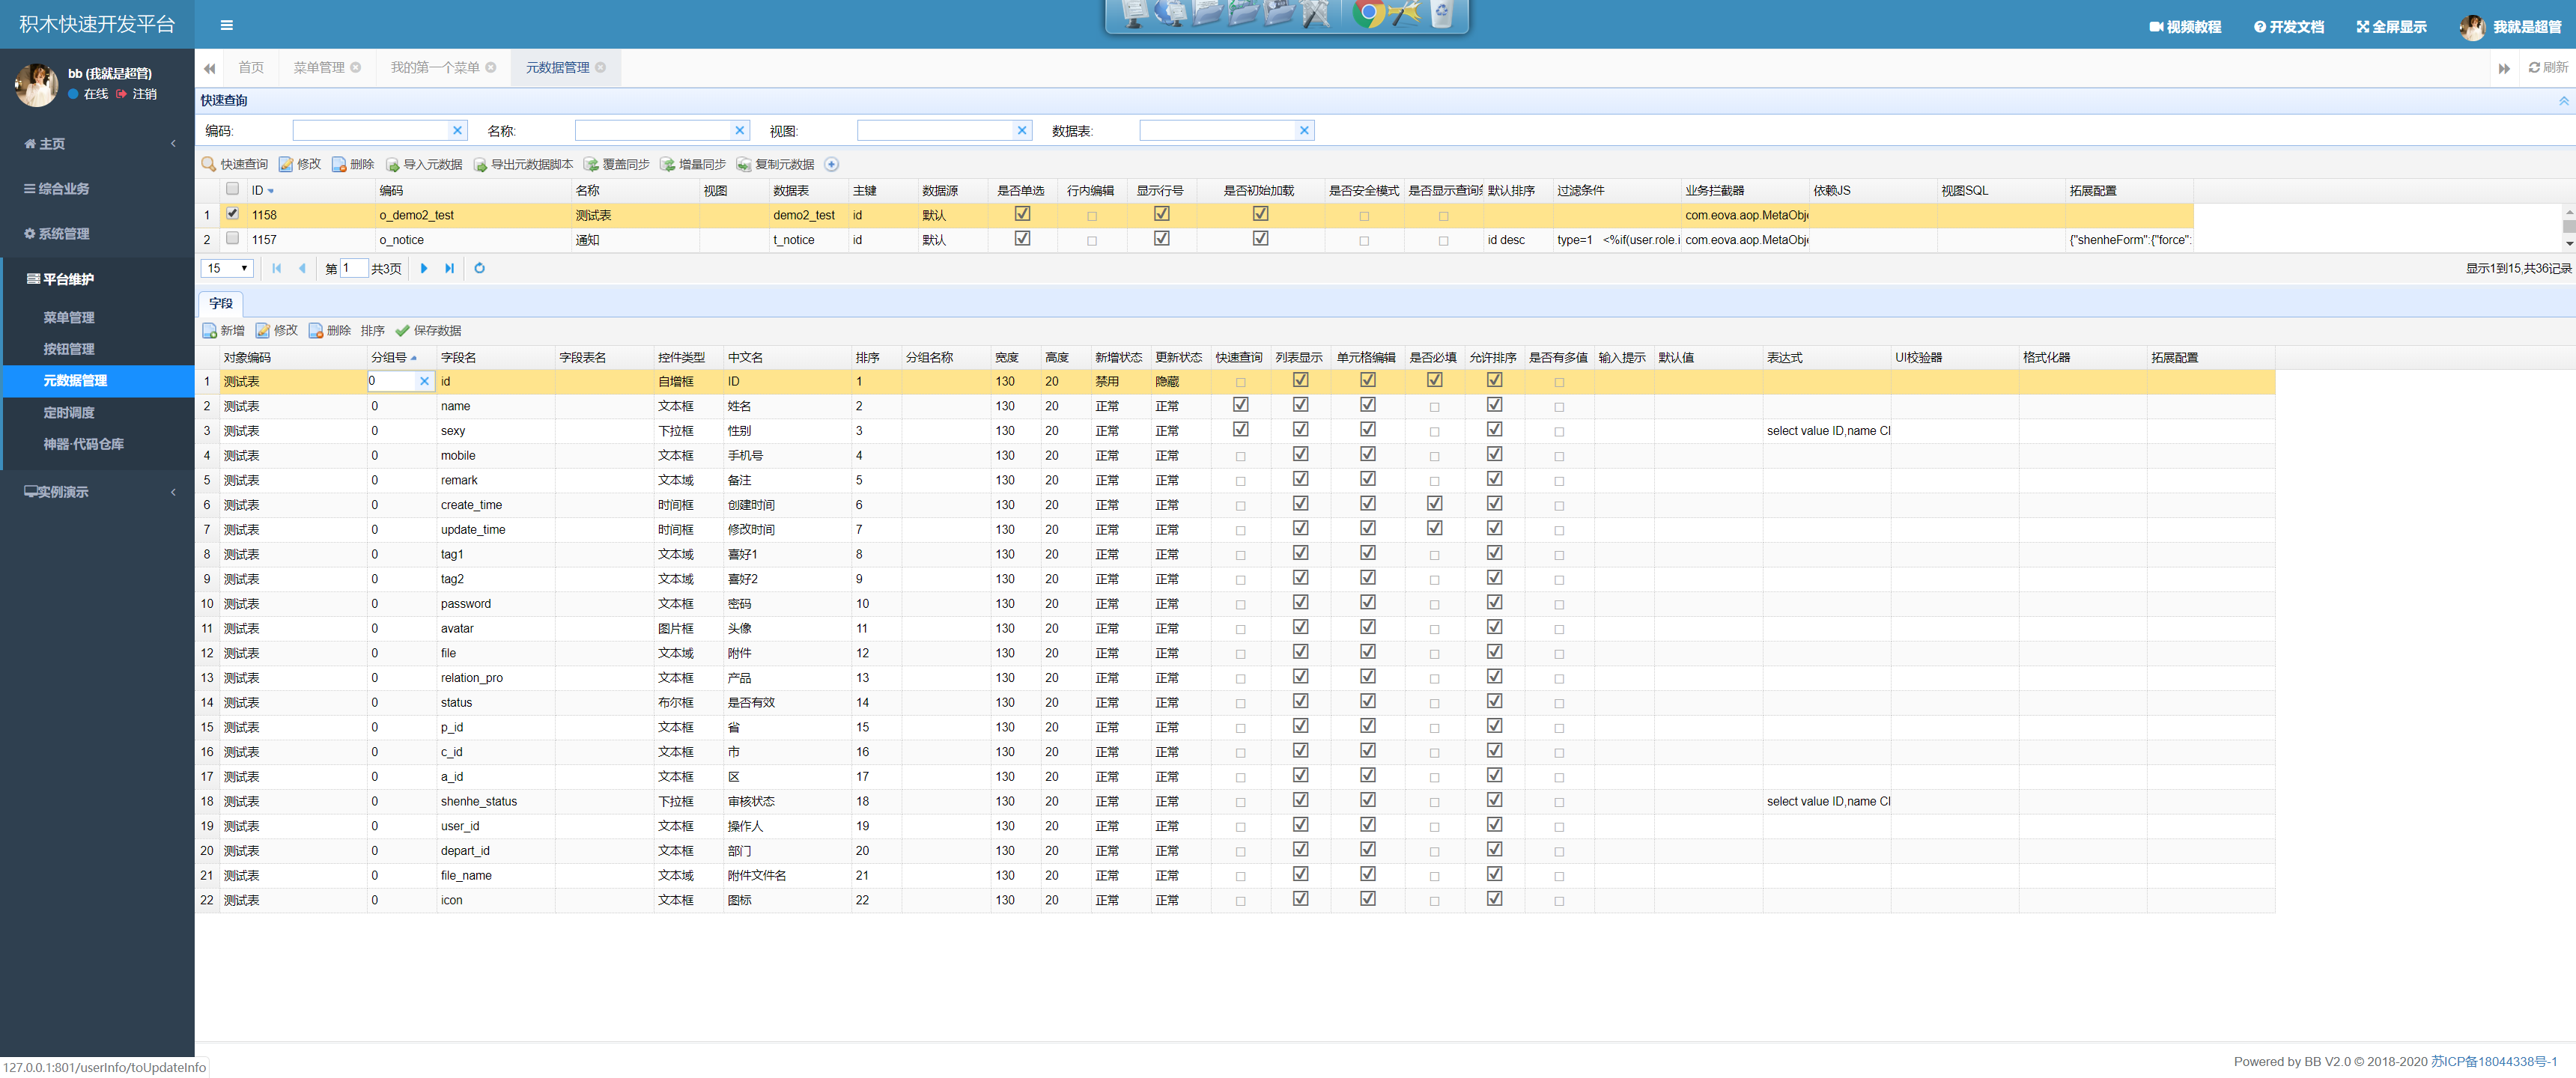The width and height of the screenshot is (2576, 1078).
Task: Clear the 编码 search field
Action: click(457, 130)
